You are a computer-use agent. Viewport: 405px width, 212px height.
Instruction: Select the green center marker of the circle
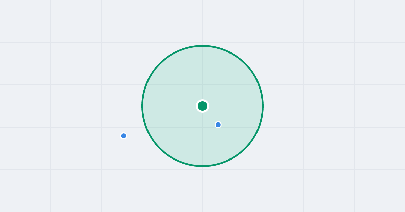click(202, 106)
